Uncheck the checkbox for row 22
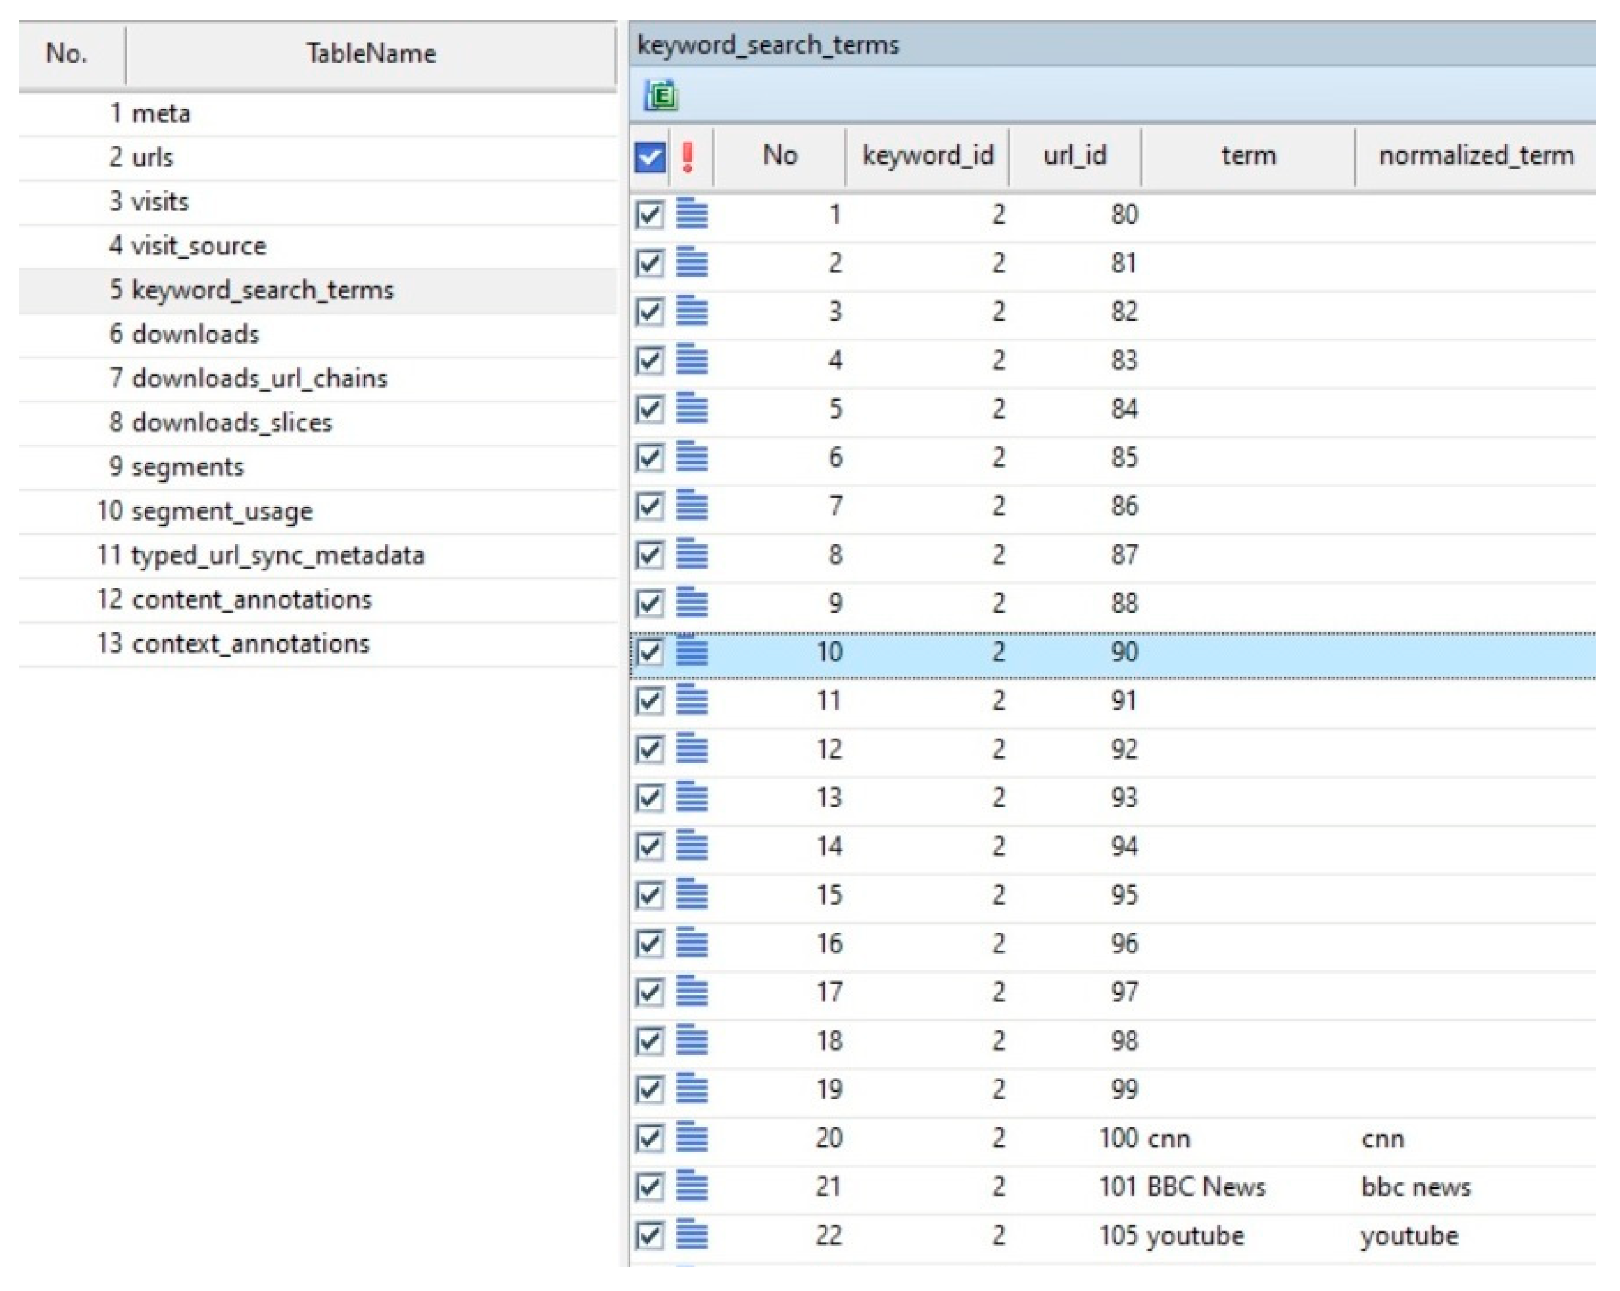 (x=649, y=1235)
